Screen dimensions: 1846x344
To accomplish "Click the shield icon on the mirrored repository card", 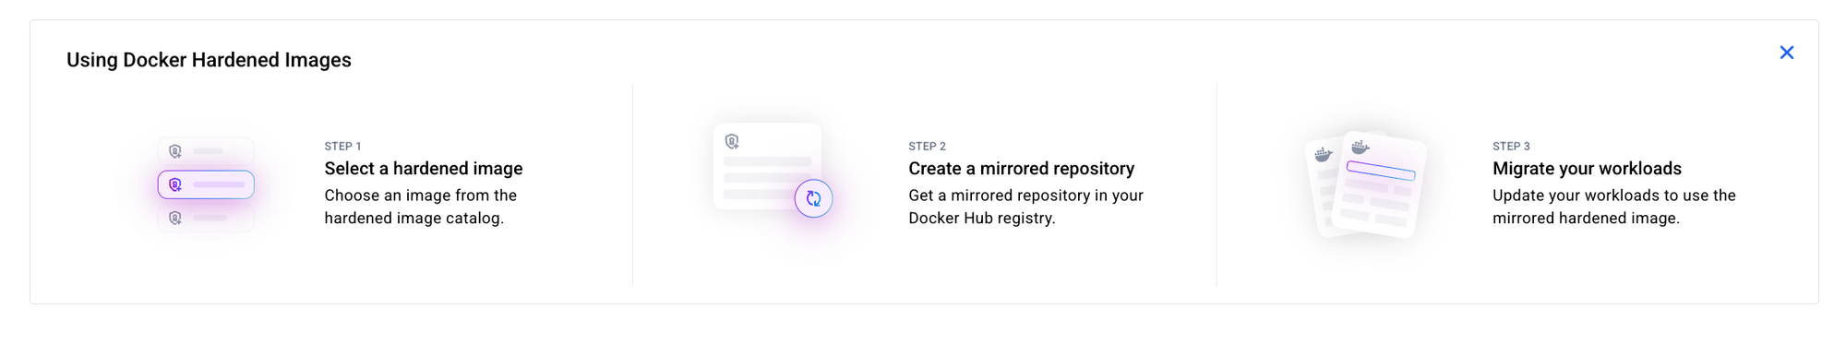I will (x=732, y=141).
